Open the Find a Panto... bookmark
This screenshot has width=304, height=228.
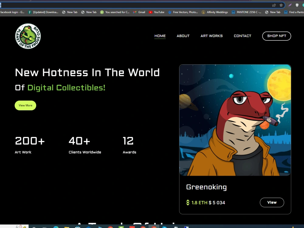(x=294, y=12)
